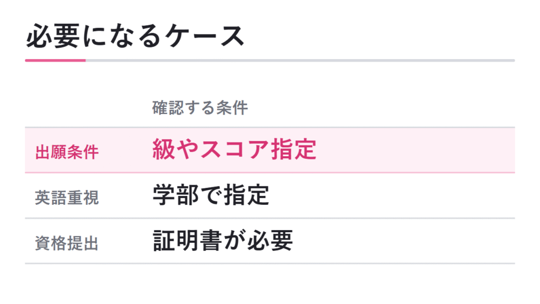Click the word ケース in the heading
The image size is (540, 304).
204,36
